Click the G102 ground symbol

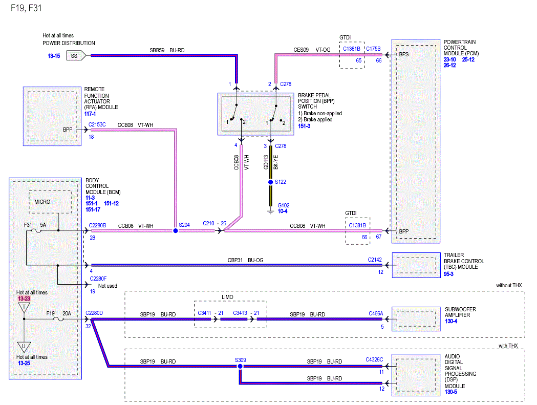pyautogui.click(x=271, y=211)
